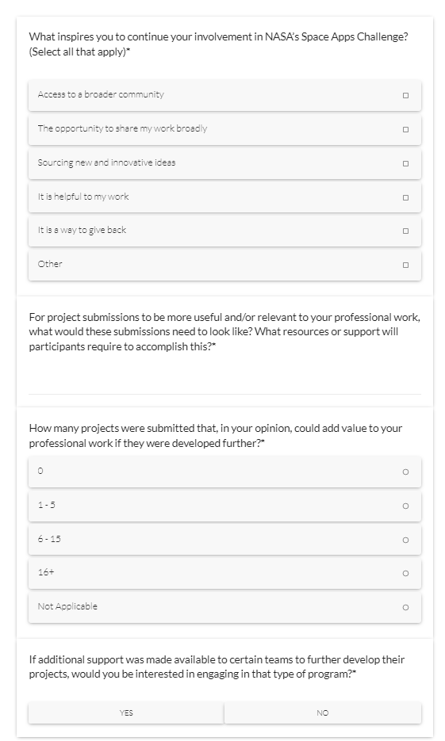Check the 'Other' inspiration checkbox

(405, 265)
